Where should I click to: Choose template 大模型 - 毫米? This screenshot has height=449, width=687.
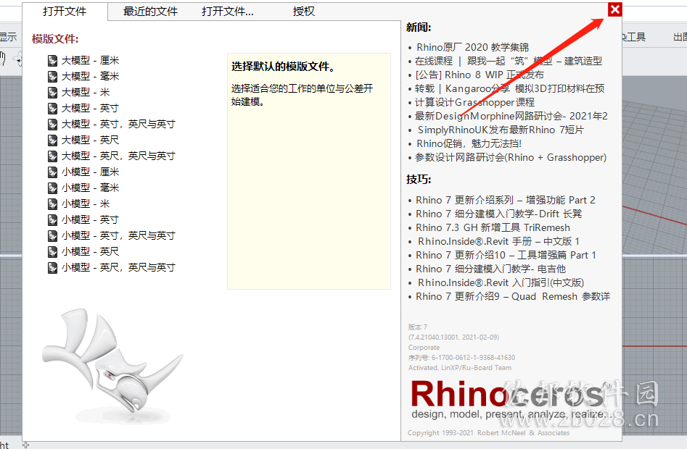(90, 76)
